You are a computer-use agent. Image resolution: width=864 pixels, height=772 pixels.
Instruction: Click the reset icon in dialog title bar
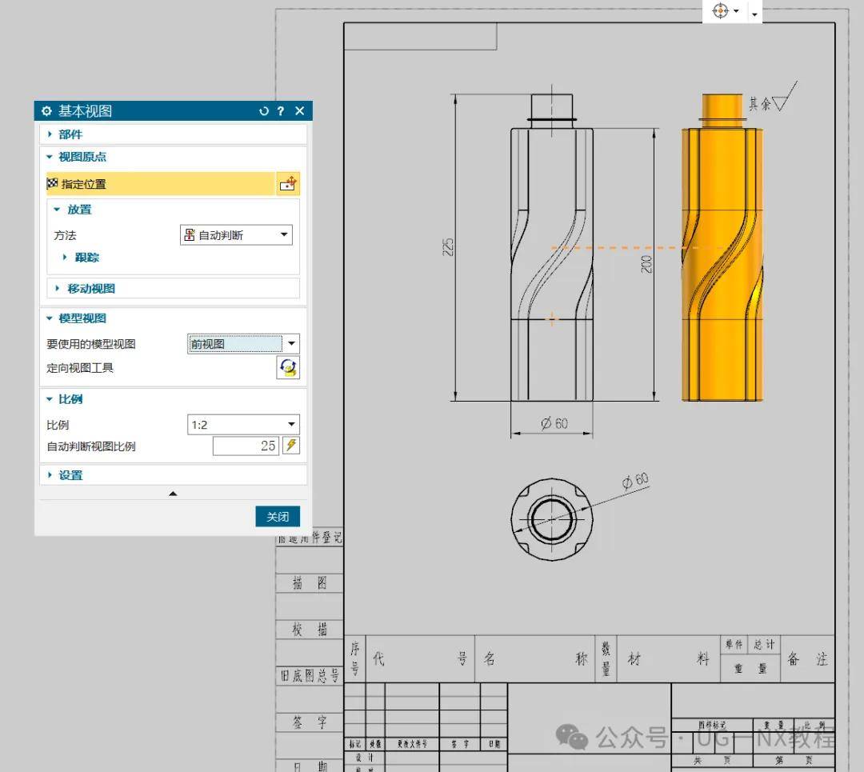(x=264, y=110)
